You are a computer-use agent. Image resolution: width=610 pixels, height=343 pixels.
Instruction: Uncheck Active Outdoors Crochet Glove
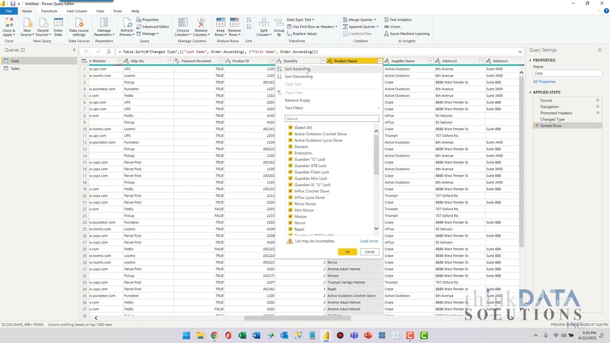[x=290, y=134]
